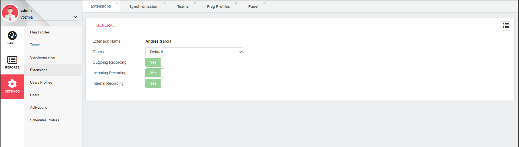The width and height of the screenshot is (519, 147).
Task: Select the GENERAL section tab
Action: tap(105, 25)
